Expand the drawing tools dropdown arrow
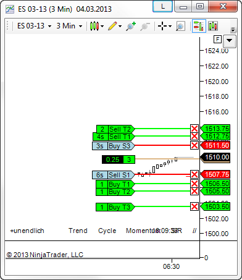This screenshot has height=280, width=242. click(x=120, y=27)
